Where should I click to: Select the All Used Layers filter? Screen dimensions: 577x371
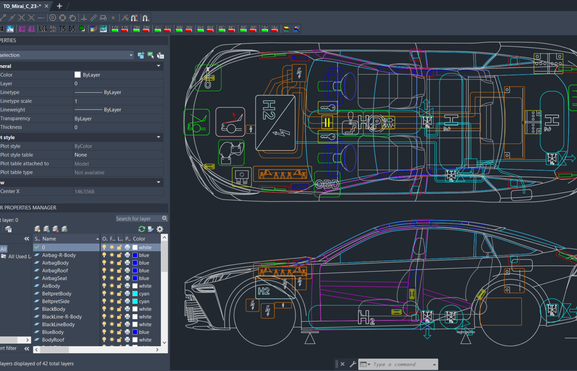point(19,256)
